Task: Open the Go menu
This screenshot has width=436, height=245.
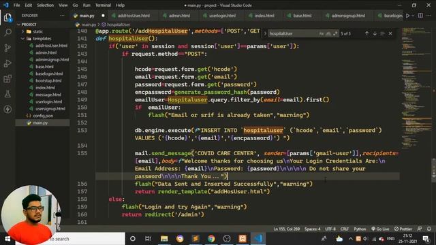Action: [76, 5]
